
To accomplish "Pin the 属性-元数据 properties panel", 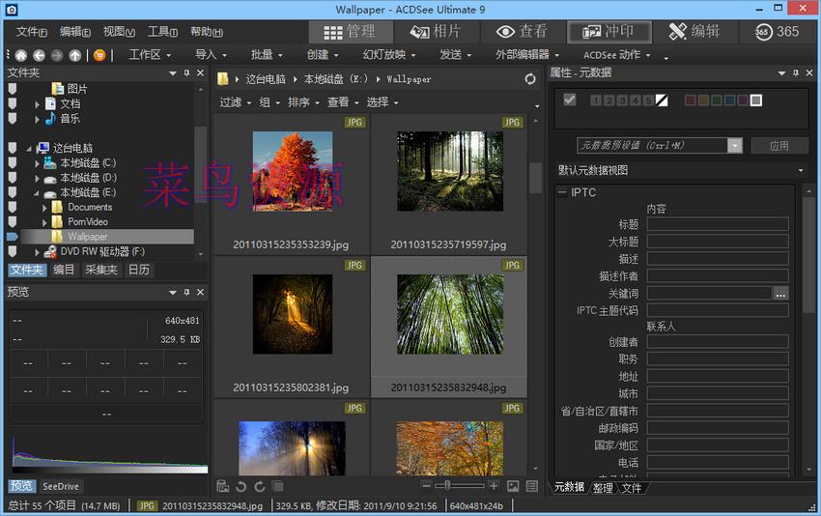I will pyautogui.click(x=796, y=72).
